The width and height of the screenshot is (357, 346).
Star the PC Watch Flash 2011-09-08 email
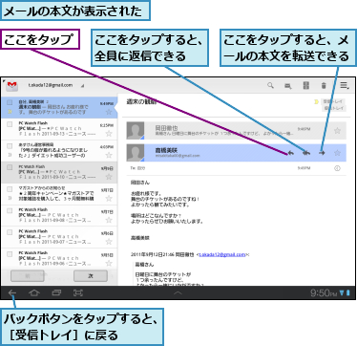[109, 220]
